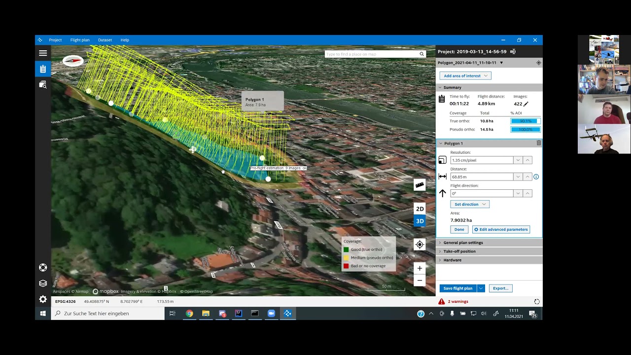Open Zoom app from the taskbar
The width and height of the screenshot is (631, 355).
(x=271, y=313)
